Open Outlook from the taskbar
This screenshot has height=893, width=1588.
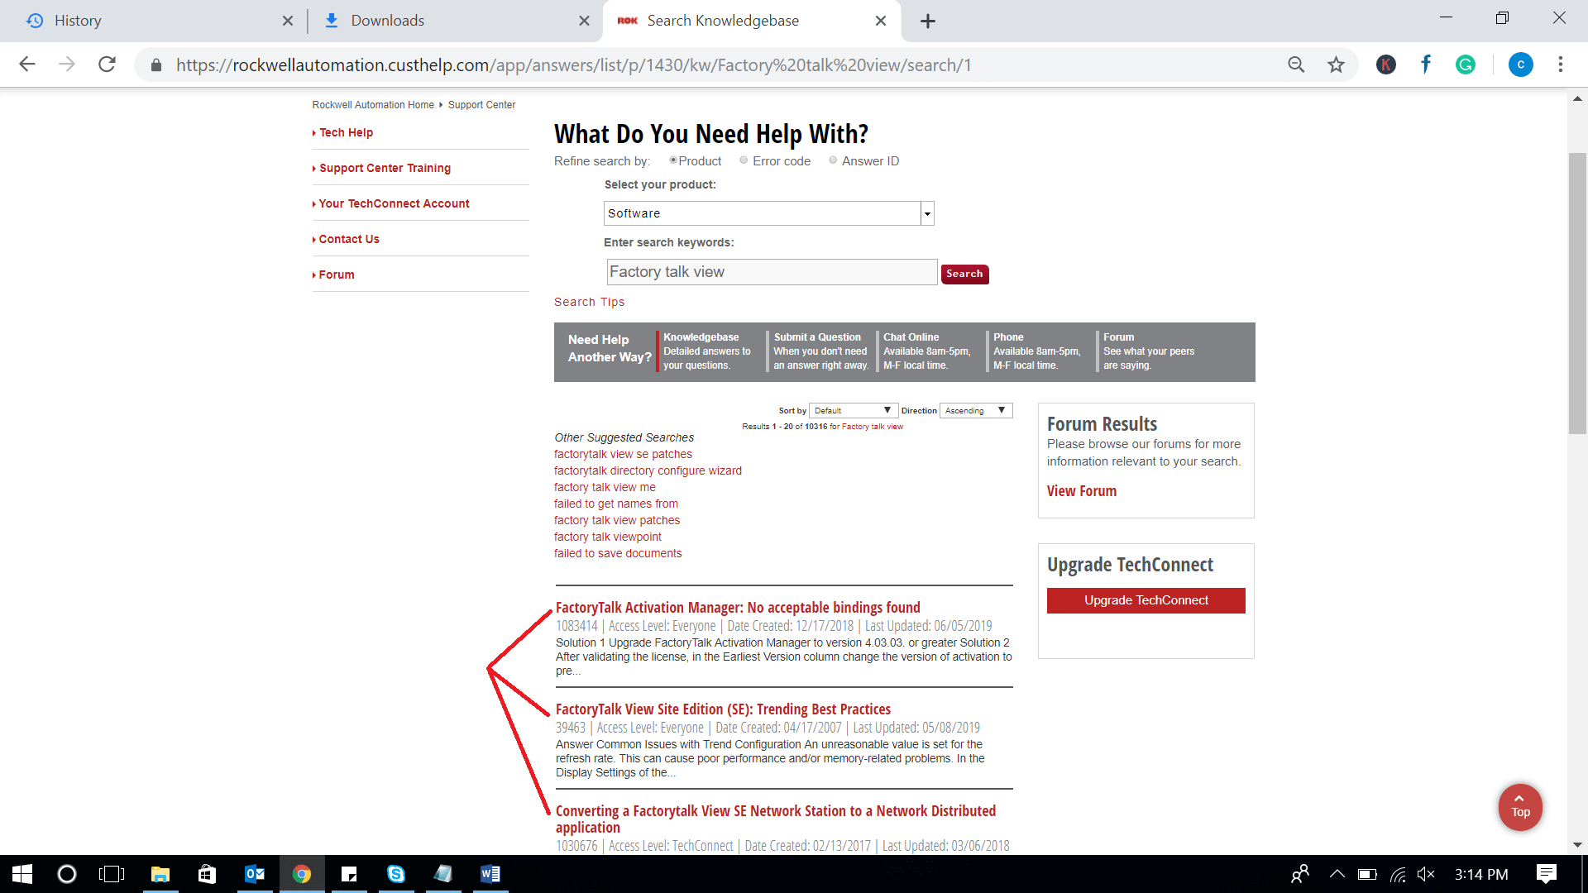click(255, 874)
